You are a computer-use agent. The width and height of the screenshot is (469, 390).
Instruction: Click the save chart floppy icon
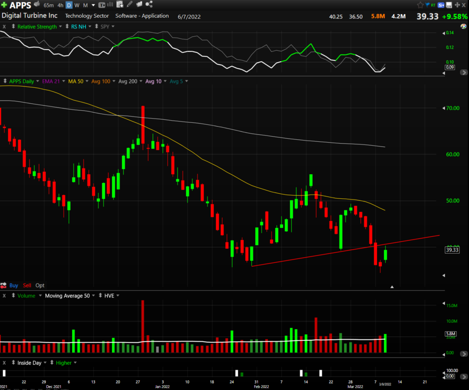tap(449, 5)
